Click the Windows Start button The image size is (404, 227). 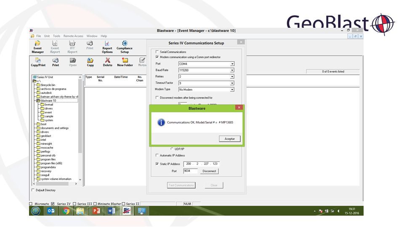point(35,211)
